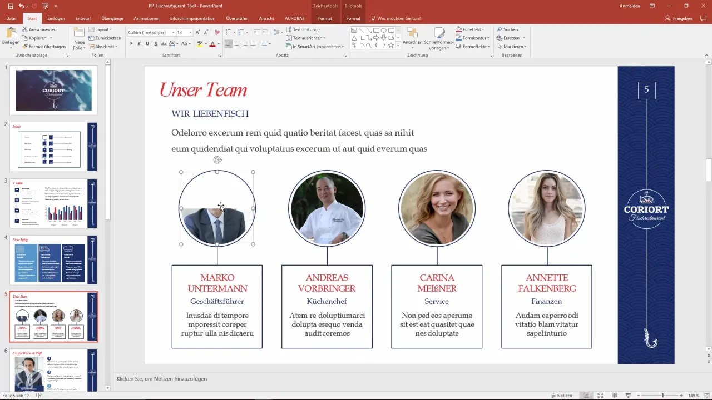Open the Bildschirmpräsentation view icon in status bar
The width and height of the screenshot is (712, 400).
(628, 396)
